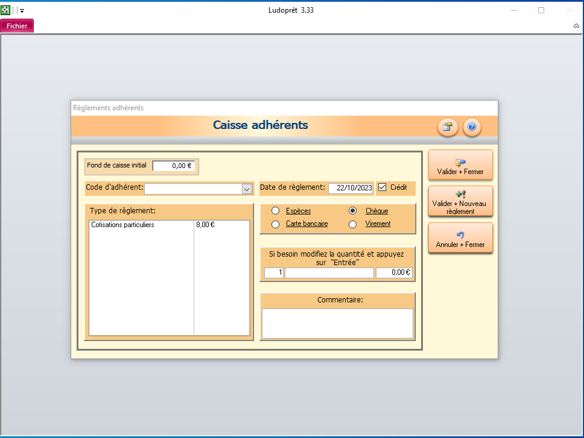Click Annuler + Fermer button
This screenshot has height=438, width=584.
click(x=460, y=239)
